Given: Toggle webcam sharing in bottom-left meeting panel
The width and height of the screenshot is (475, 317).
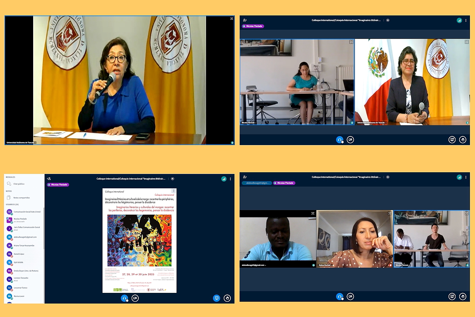Looking at the screenshot, I should click(135, 298).
